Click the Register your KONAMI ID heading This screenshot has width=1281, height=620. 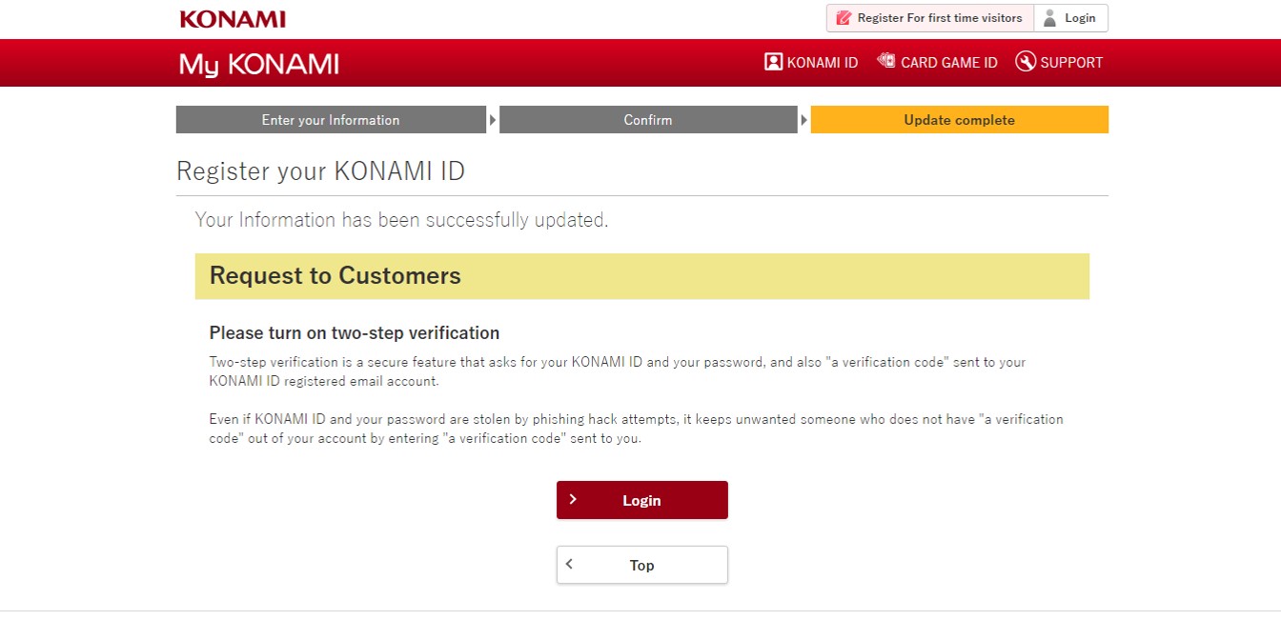coord(320,171)
